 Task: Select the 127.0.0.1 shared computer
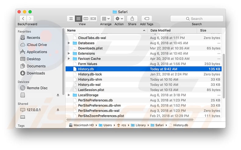click(x=31, y=110)
